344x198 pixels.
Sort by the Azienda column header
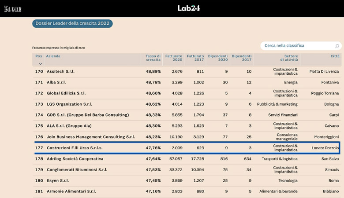(53, 56)
